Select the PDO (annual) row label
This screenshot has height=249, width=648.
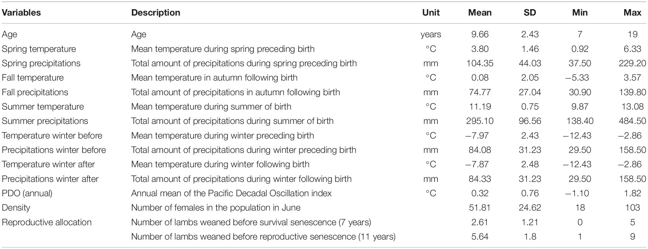point(27,193)
